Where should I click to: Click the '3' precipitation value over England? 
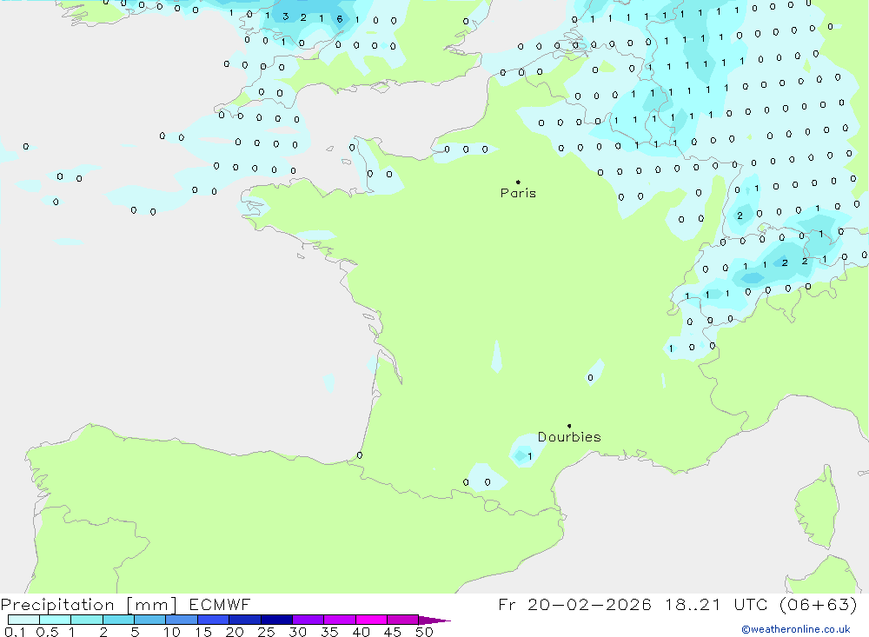(x=285, y=17)
